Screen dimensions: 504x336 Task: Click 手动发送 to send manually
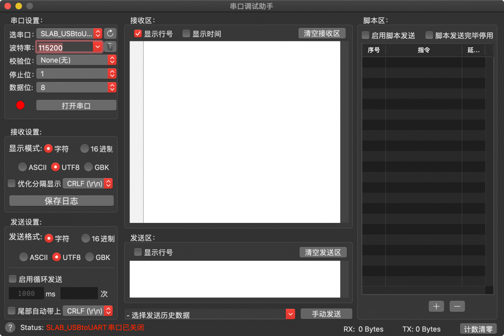pyautogui.click(x=326, y=314)
